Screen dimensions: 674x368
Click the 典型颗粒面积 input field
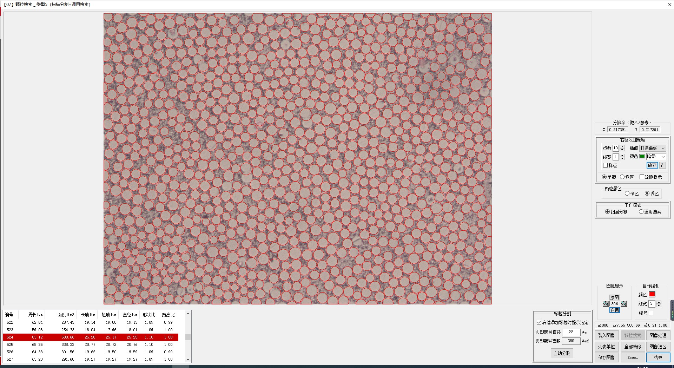[571, 341]
